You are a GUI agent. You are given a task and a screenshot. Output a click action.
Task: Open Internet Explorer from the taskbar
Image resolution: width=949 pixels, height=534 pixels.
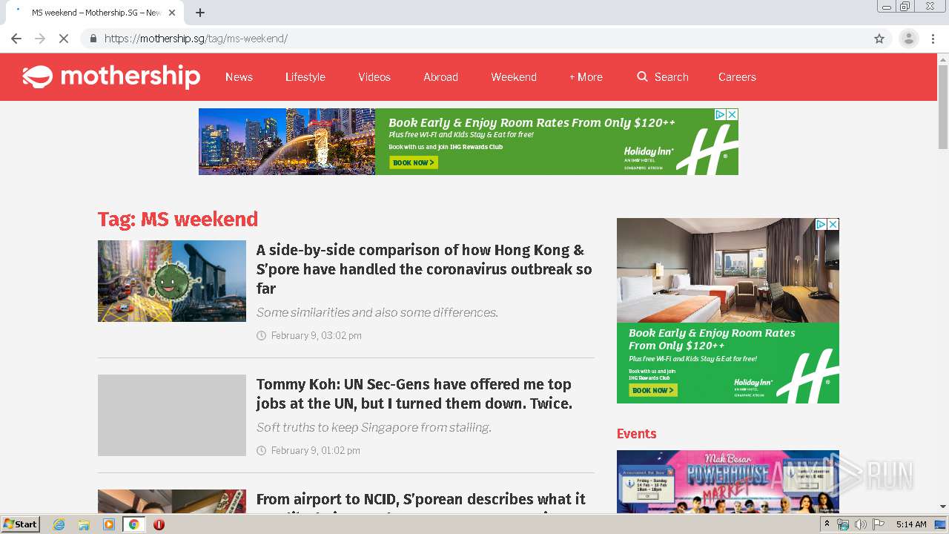tap(59, 524)
